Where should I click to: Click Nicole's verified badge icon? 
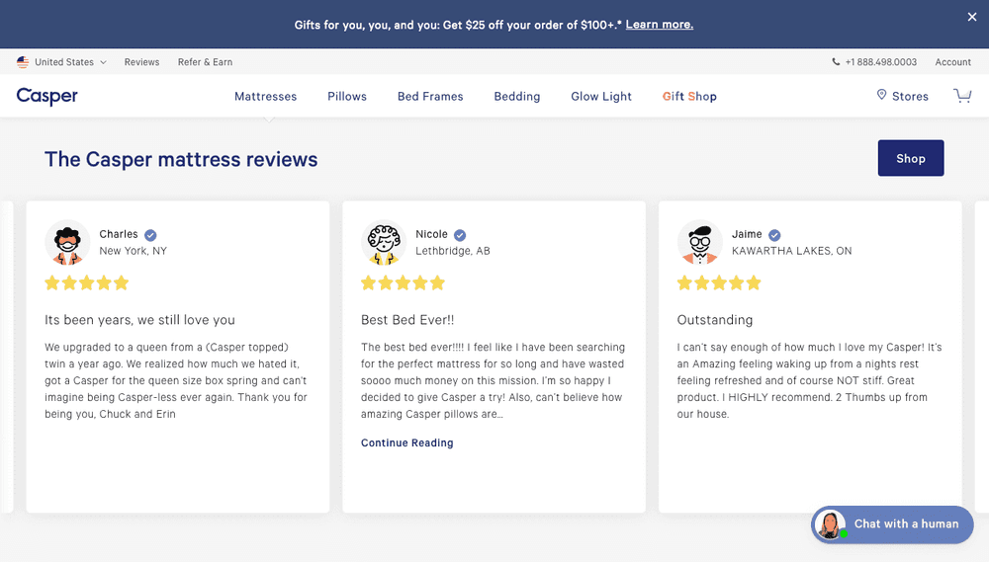tap(460, 235)
